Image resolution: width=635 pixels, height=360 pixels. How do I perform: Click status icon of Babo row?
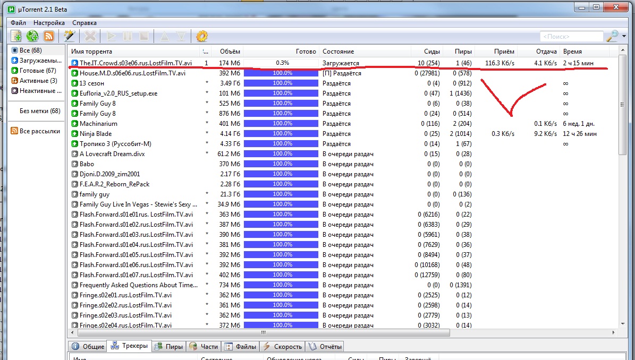click(74, 164)
